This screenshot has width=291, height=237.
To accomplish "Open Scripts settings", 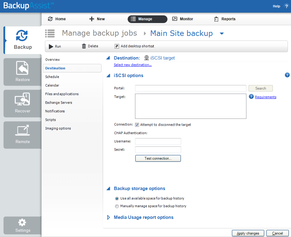I will coord(50,120).
